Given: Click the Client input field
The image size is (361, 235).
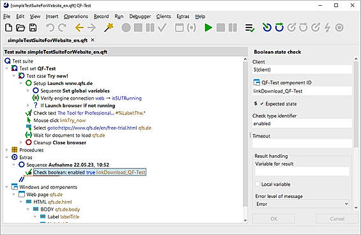Looking at the screenshot, I should point(302,70).
